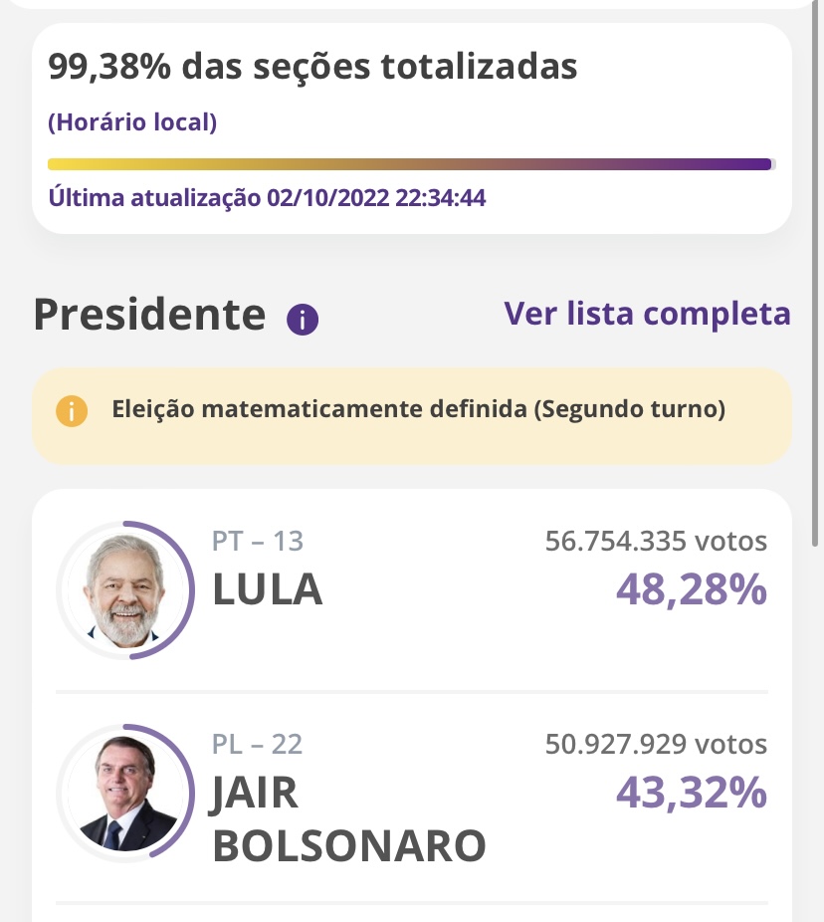Screen dimensions: 824x922
Task: Click the 50.927.929 votos count
Action: 656,744
